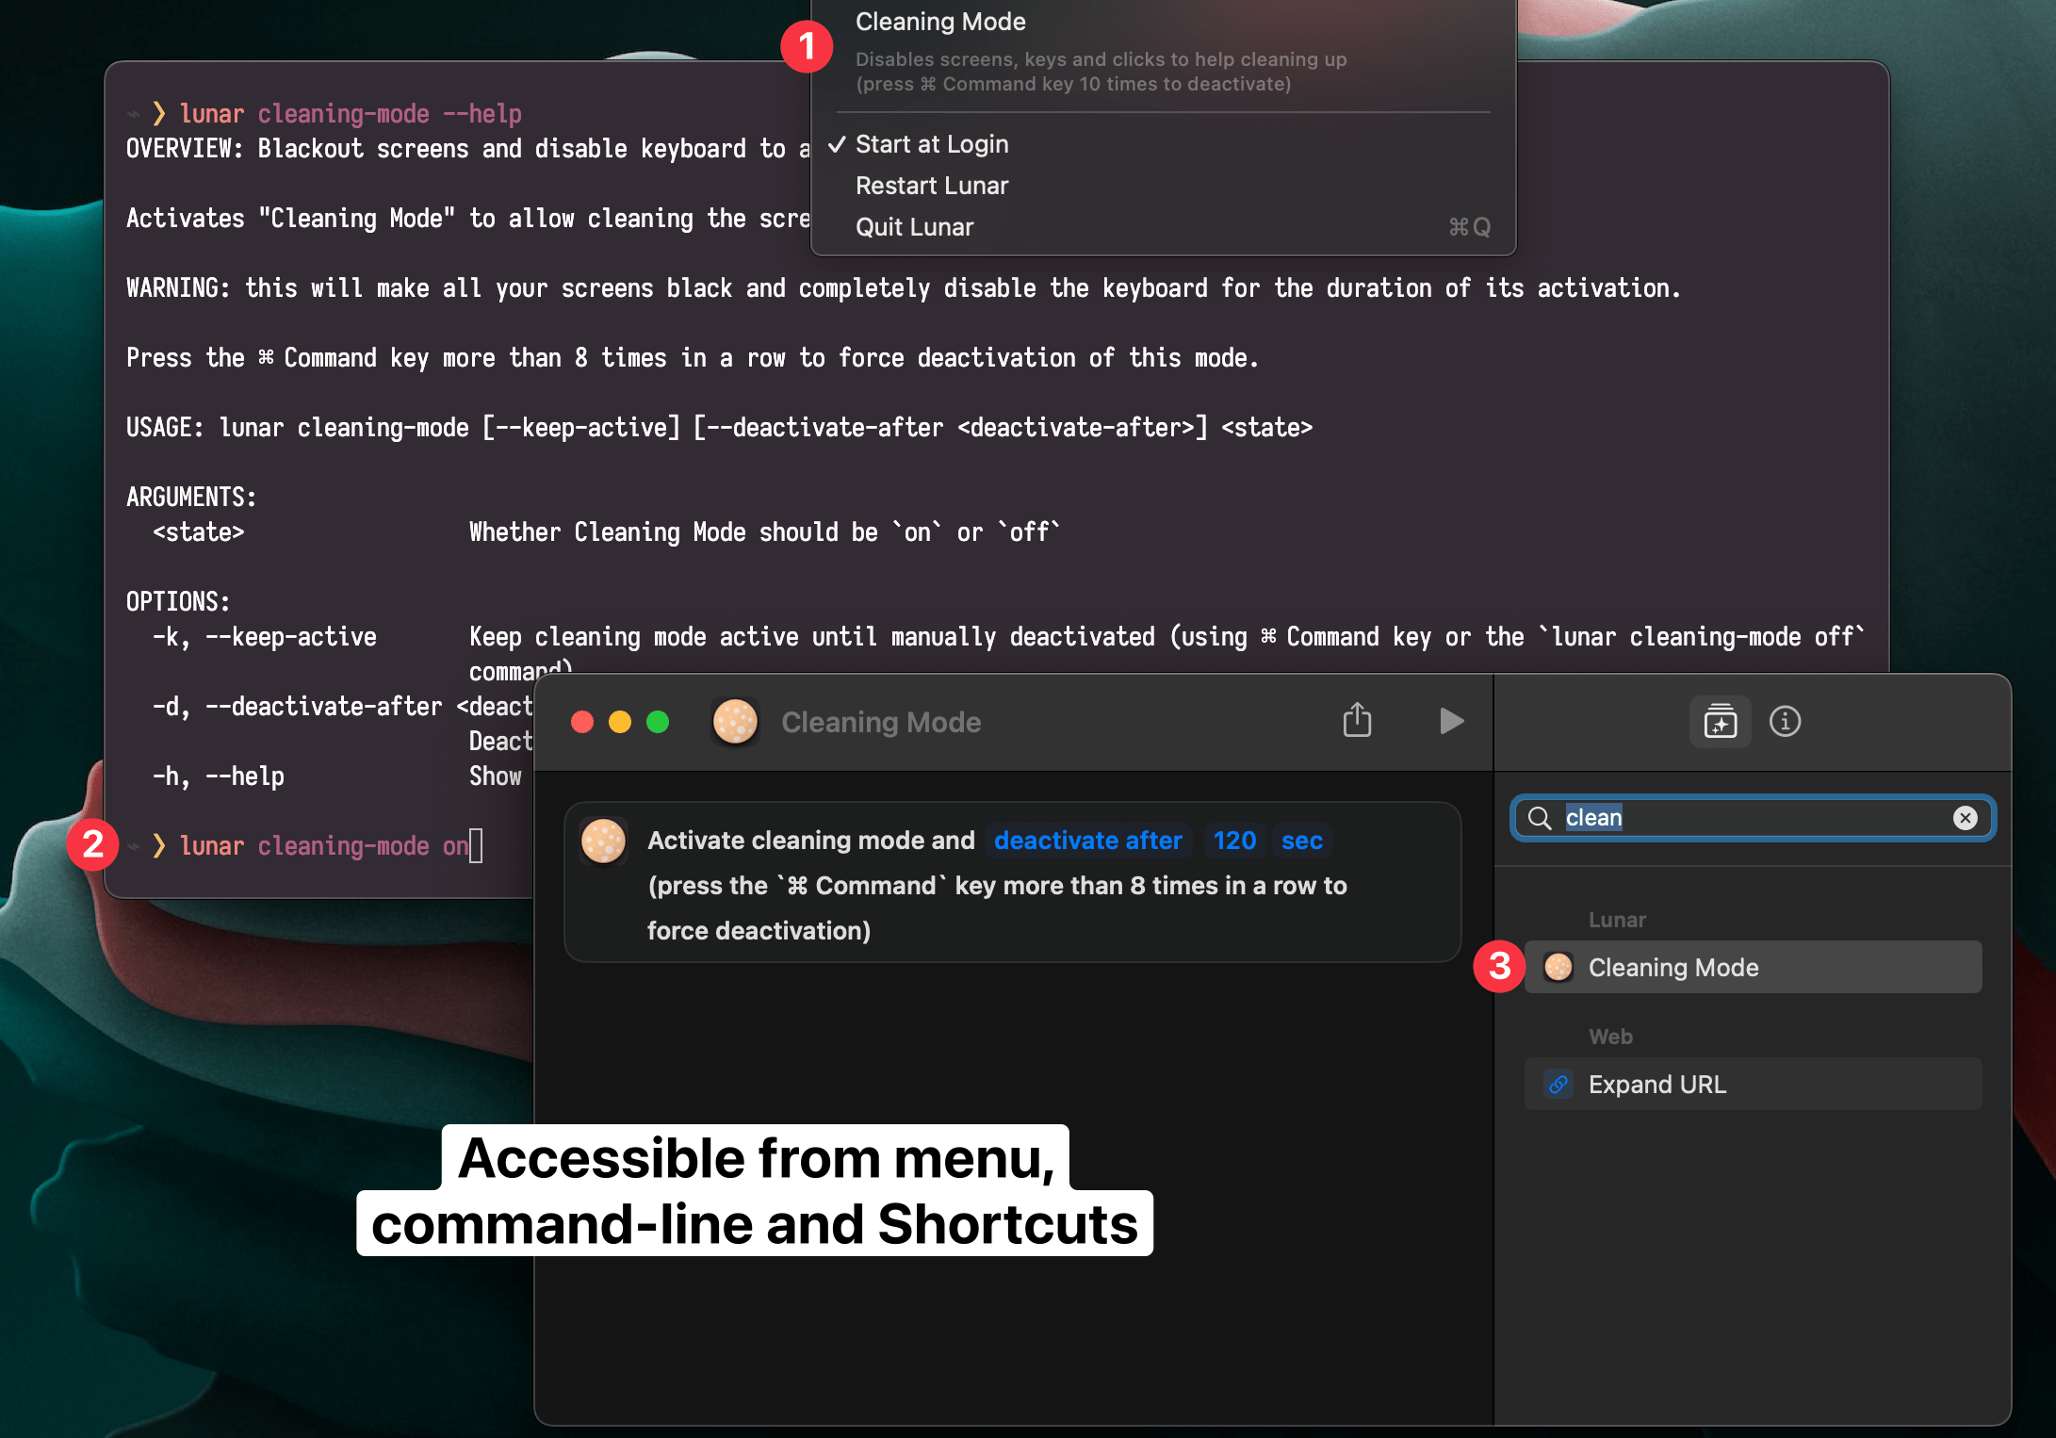Screen dimensions: 2056x1438
Task: Click the search input field in Shortcuts panel
Action: click(1752, 816)
